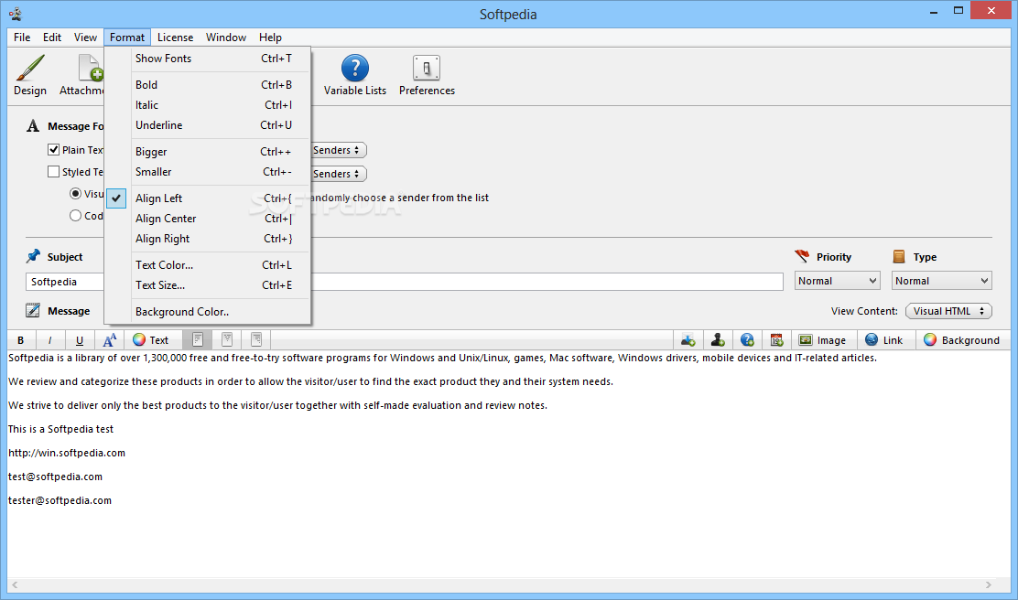Open Preferences switch icon
The height and width of the screenshot is (600, 1018).
tap(427, 68)
